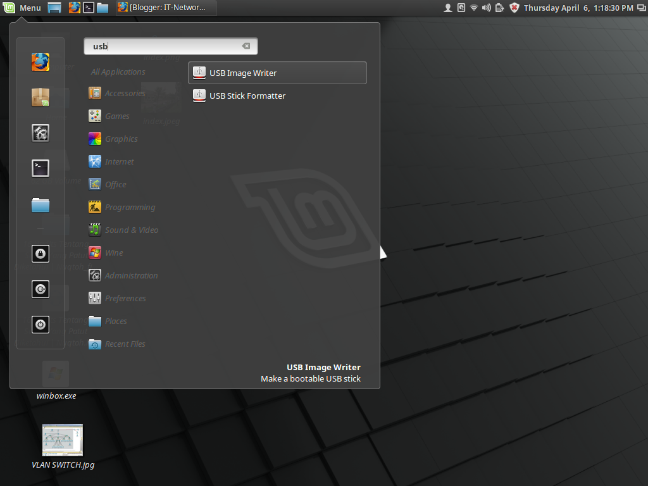This screenshot has width=648, height=486.
Task: Launch Firefox from the menu sidebar
Action: tap(40, 62)
